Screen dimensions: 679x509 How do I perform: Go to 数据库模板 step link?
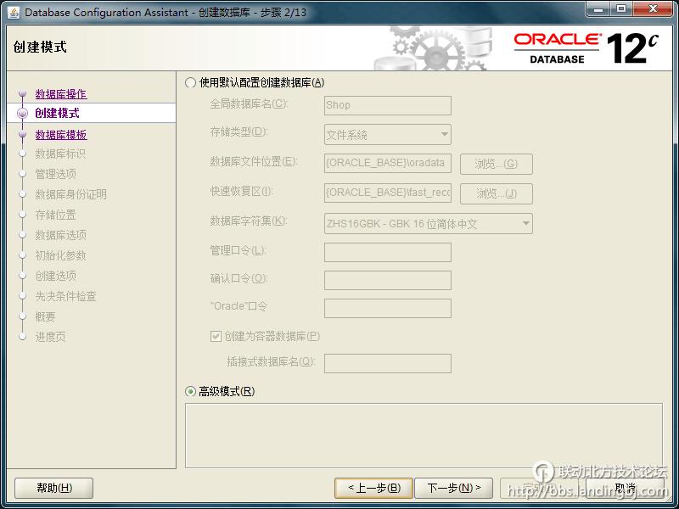click(x=61, y=135)
